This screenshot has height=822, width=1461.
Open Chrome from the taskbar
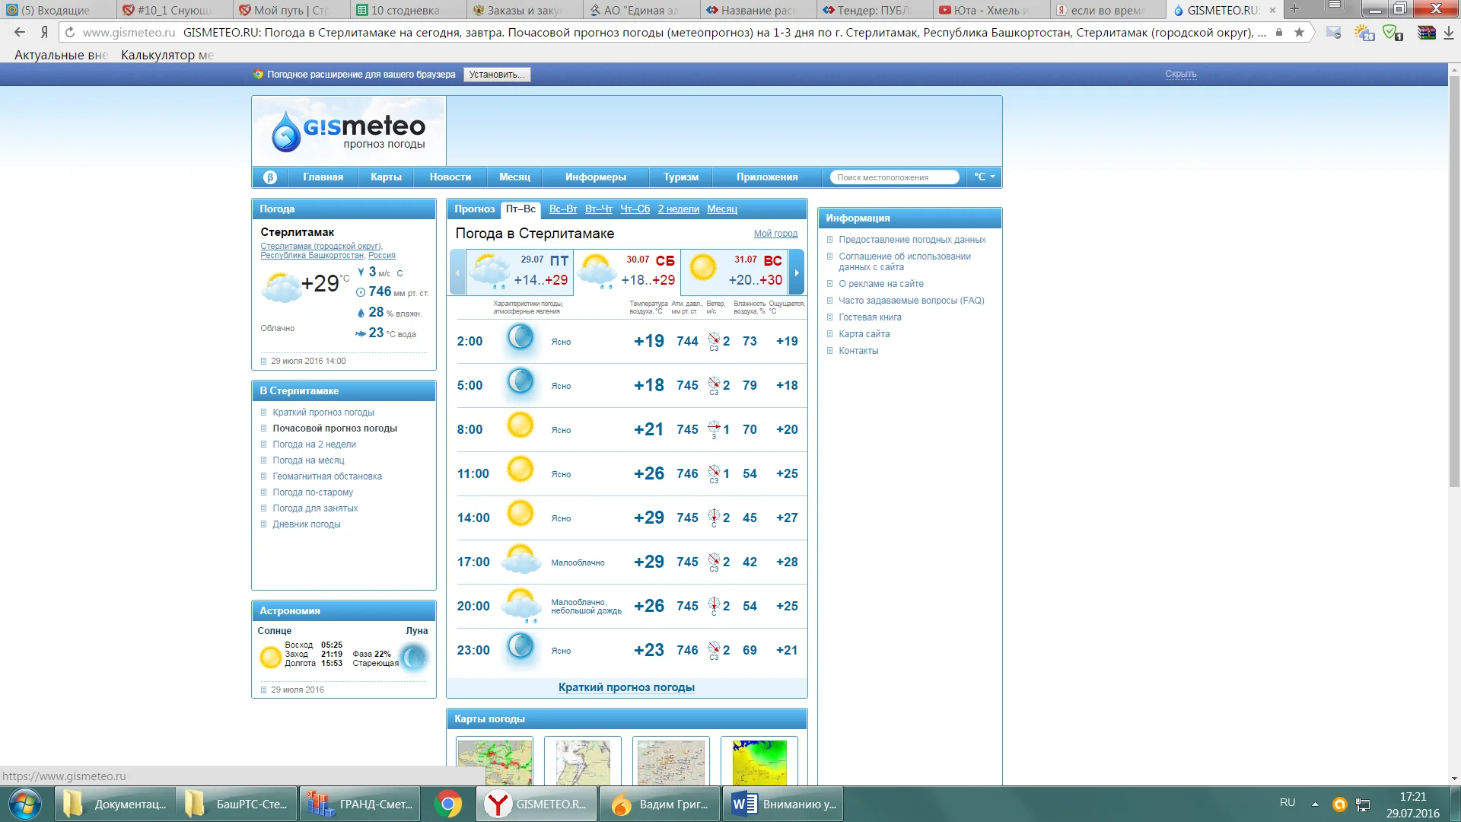[448, 804]
